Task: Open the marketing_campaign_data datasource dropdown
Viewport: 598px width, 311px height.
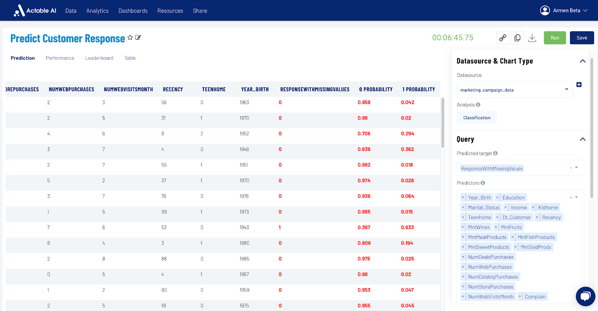Action: [x=514, y=90]
